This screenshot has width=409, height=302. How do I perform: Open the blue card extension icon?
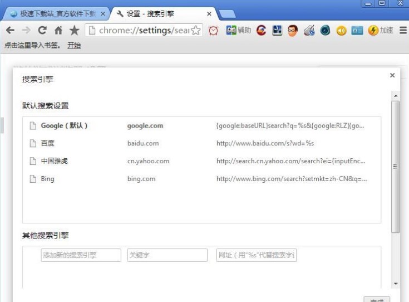point(357,30)
